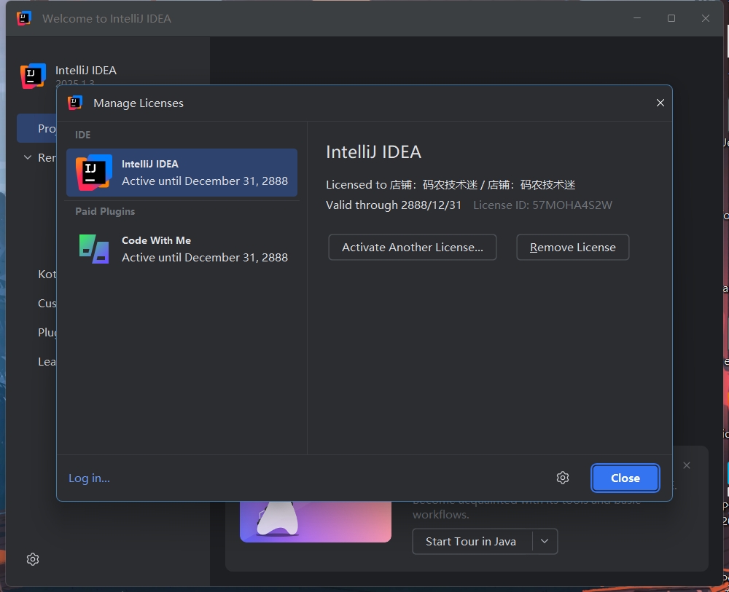This screenshot has height=592, width=729.
Task: Click the Log in link
Action: pos(89,478)
